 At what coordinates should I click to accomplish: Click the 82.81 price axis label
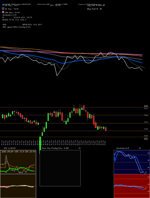[x=146, y=108]
